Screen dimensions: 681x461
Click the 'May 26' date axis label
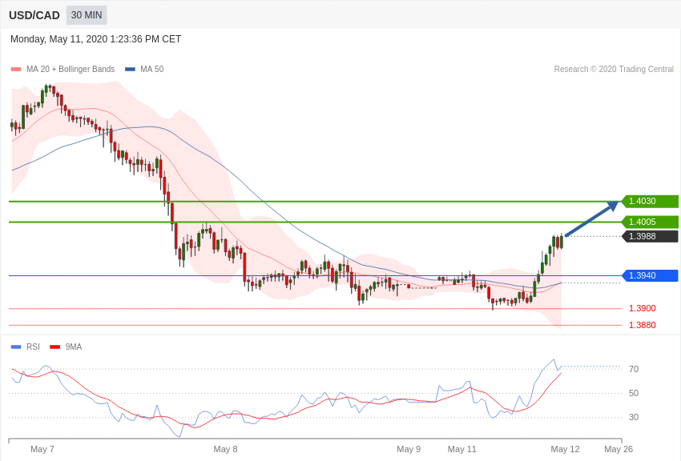point(619,449)
